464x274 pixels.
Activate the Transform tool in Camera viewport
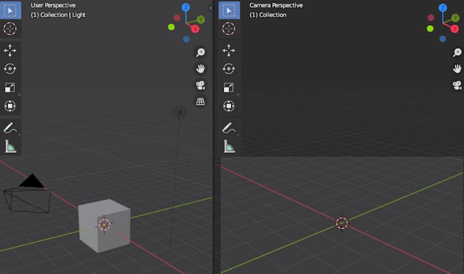pos(229,106)
